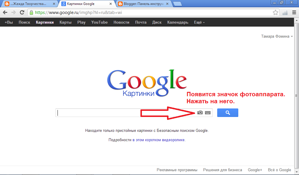This screenshot has height=175, width=299.
Task: Select the Картинки Google tab
Action: click(x=87, y=4)
